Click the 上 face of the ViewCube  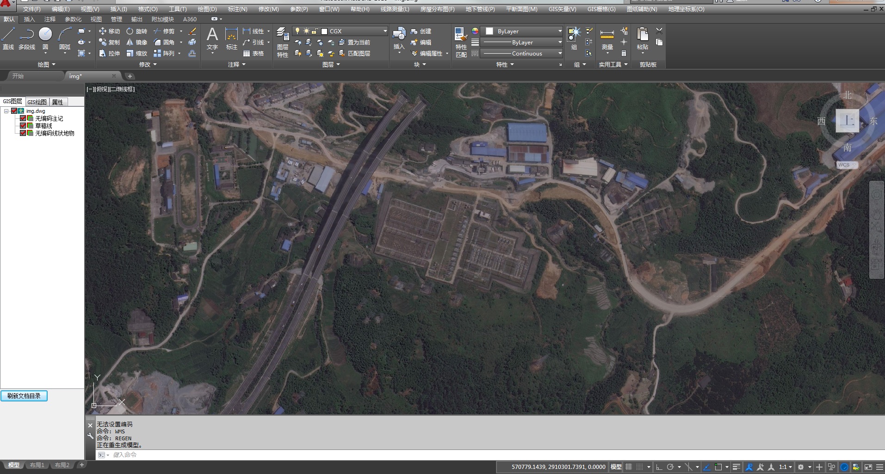click(x=847, y=120)
